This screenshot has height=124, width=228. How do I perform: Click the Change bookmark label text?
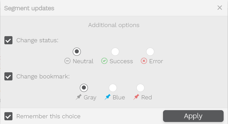43,77
